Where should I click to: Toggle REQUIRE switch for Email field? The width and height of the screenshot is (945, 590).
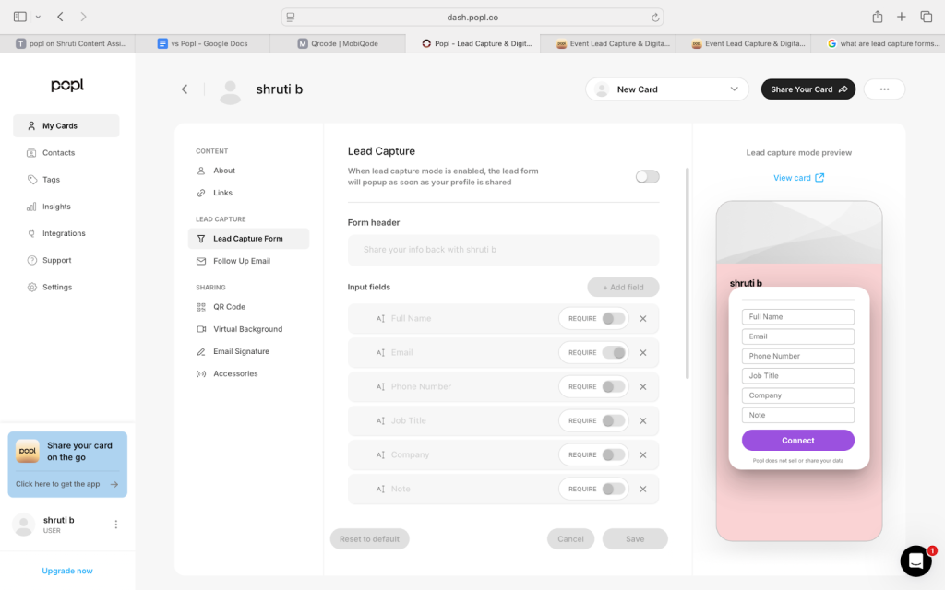coord(613,352)
